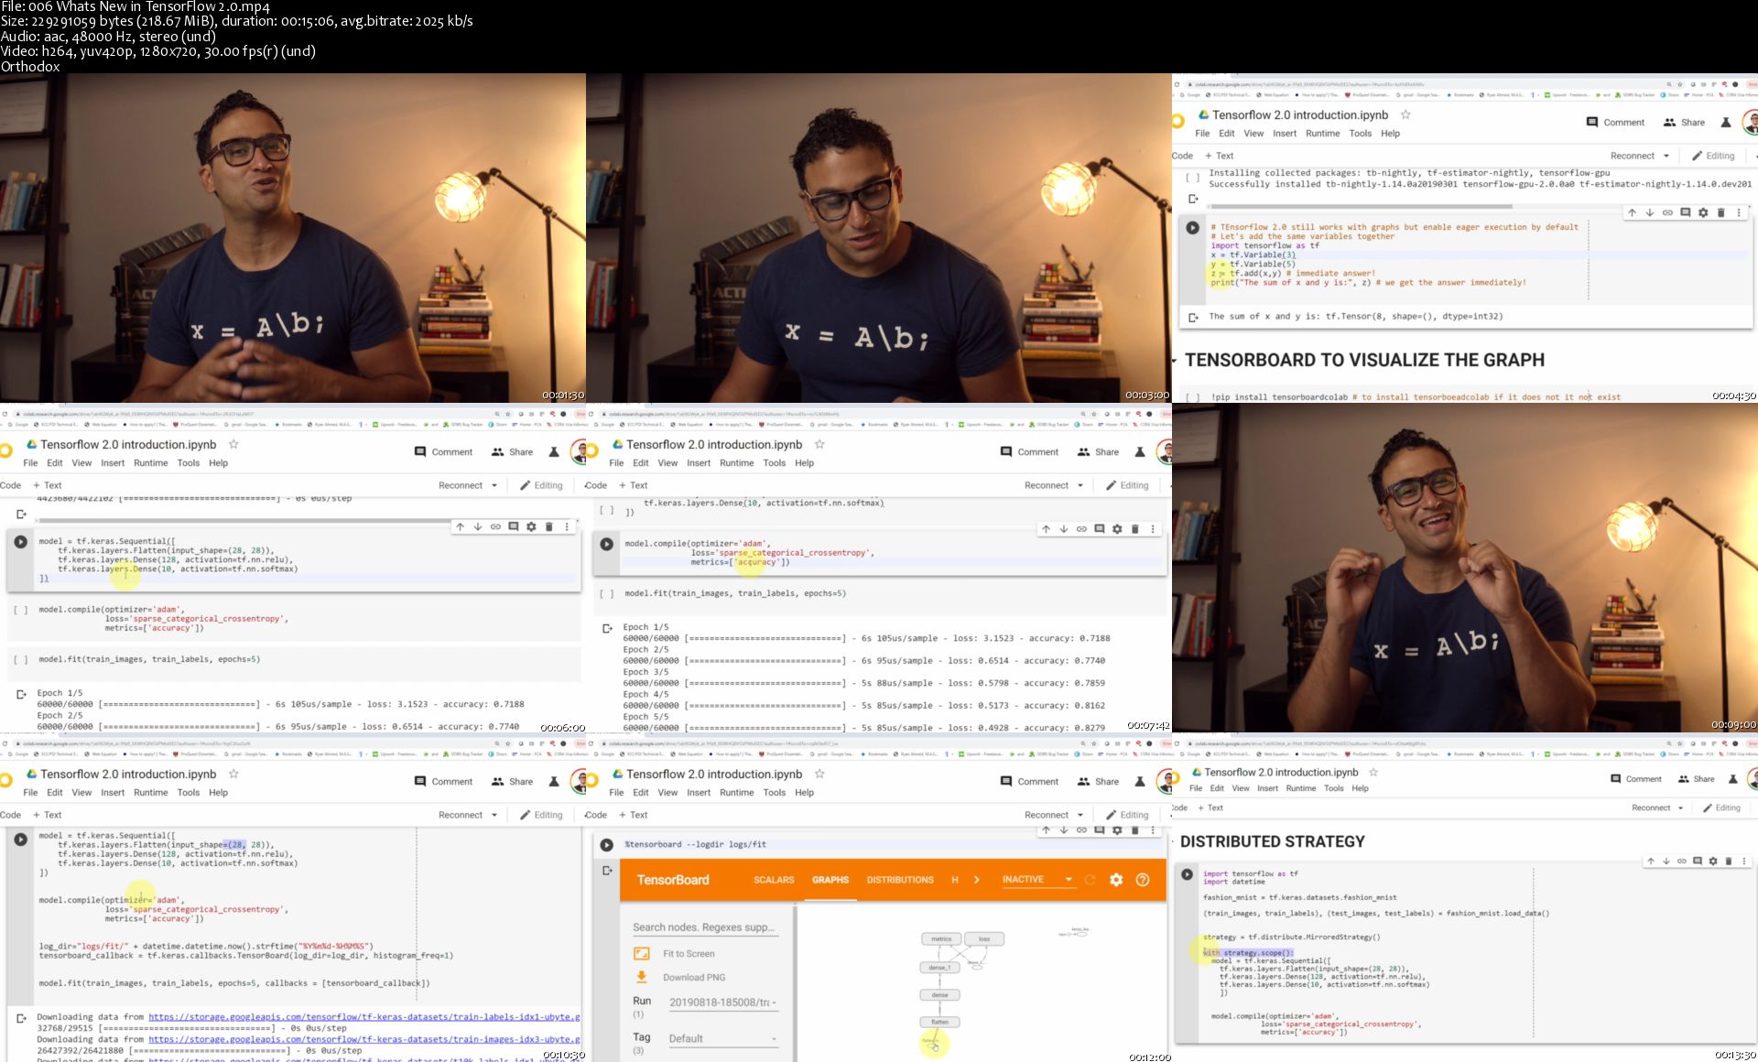1758x1062 pixels.
Task: Open train-labels-idx1-ubyte googleapis link
Action: click(364, 1017)
